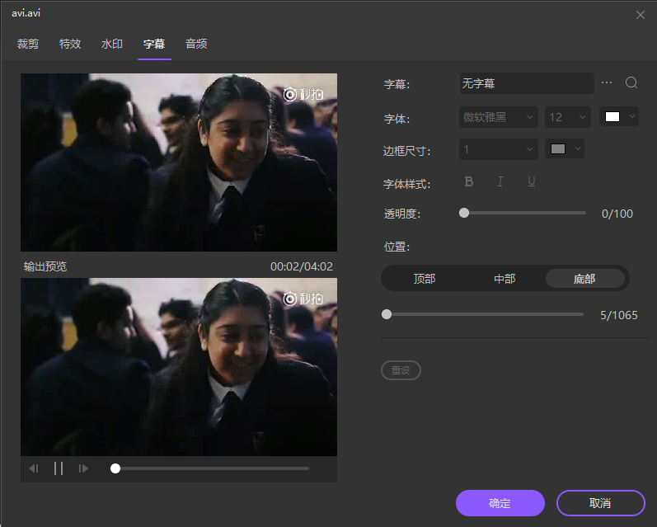Viewport: 657px width, 527px height.
Task: Step back to previous frame
Action: 34,468
